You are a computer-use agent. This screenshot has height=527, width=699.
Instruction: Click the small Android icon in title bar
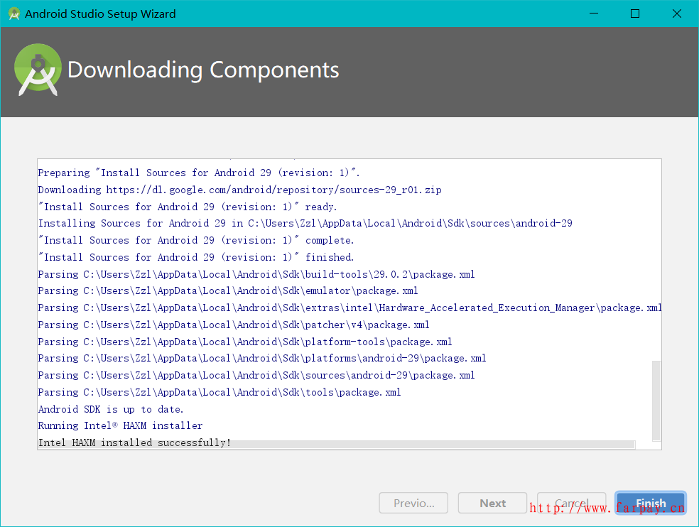point(13,13)
